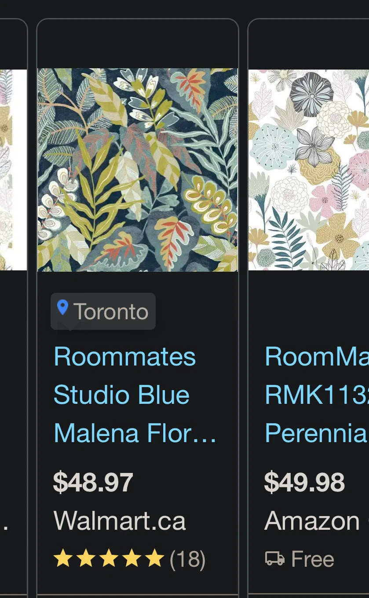Click the (18) review count
Image resolution: width=369 pixels, height=598 pixels.
pyautogui.click(x=188, y=559)
